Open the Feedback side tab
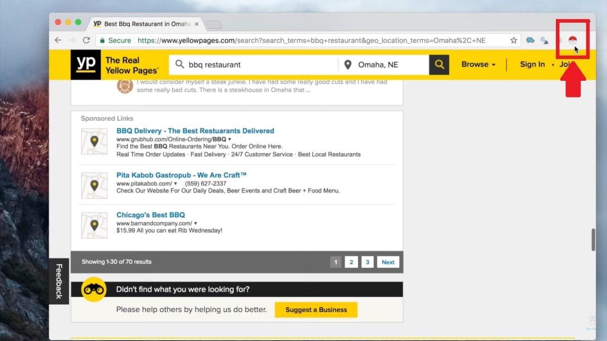 pos(59,281)
